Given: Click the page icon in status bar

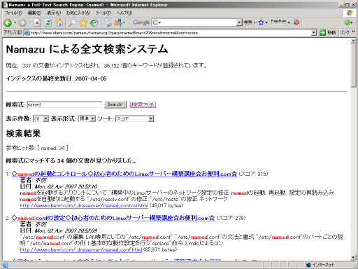Looking at the screenshot, I should point(5,265).
